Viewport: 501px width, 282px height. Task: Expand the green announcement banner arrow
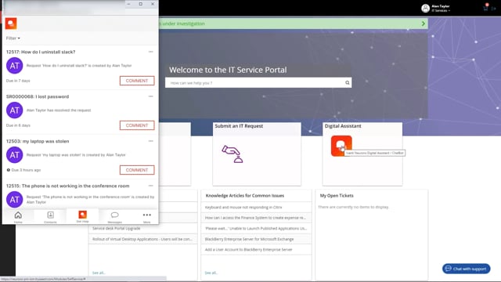point(424,23)
